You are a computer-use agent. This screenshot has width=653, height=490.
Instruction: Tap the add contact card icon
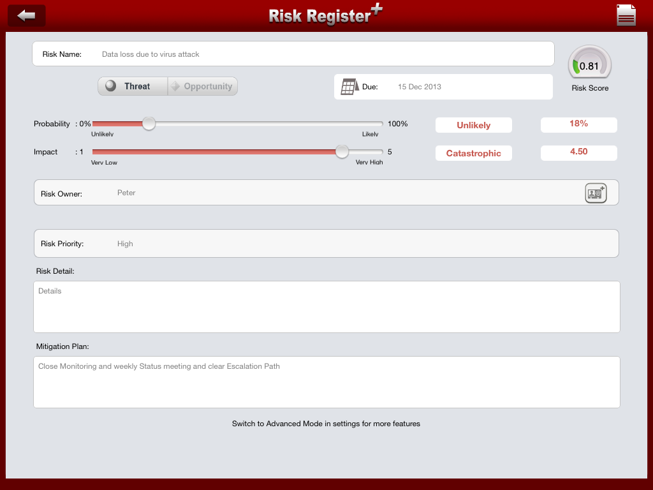[x=596, y=193]
